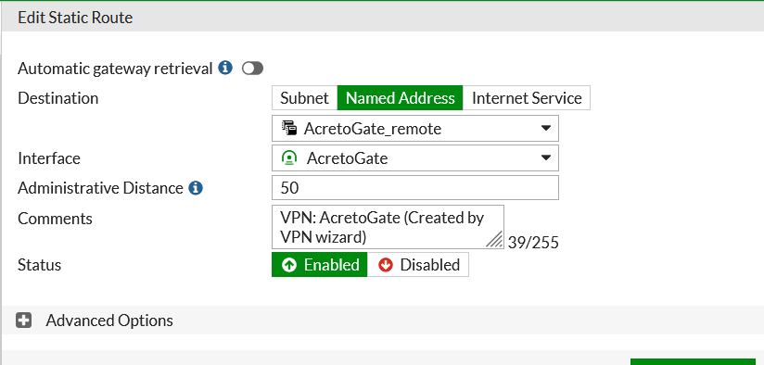Edit the Administrative Distance field
The width and height of the screenshot is (764, 365).
tap(415, 188)
